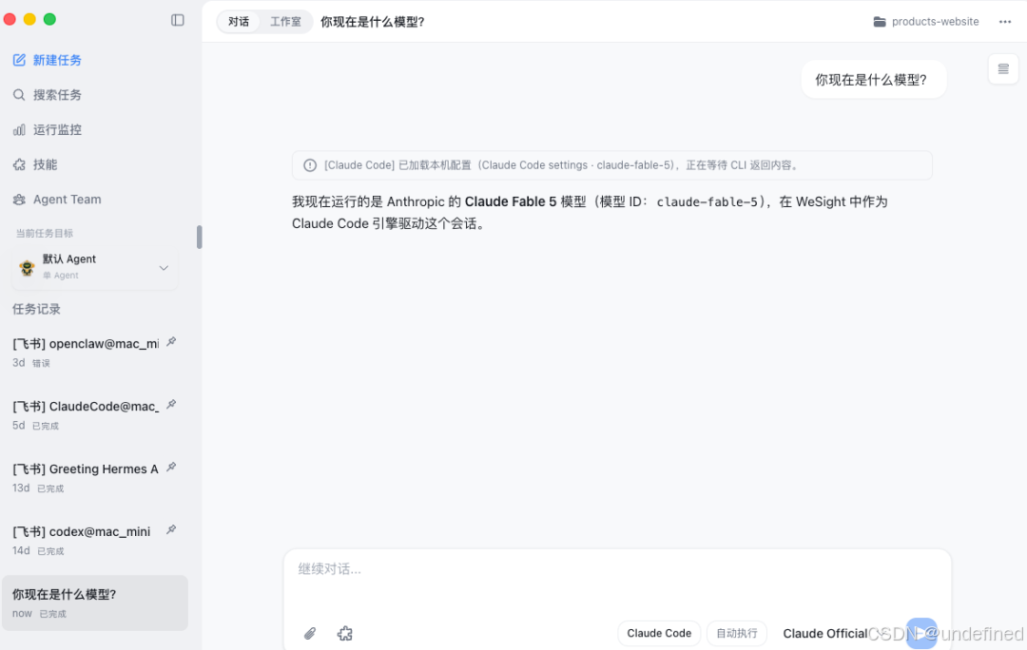This screenshot has height=650, width=1027.
Task: Toggle the 自动执行 mode button
Action: coord(737,633)
